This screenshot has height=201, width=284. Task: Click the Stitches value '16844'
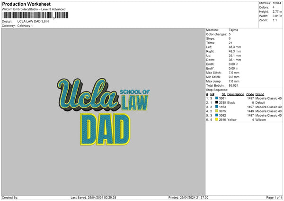[x=277, y=3]
